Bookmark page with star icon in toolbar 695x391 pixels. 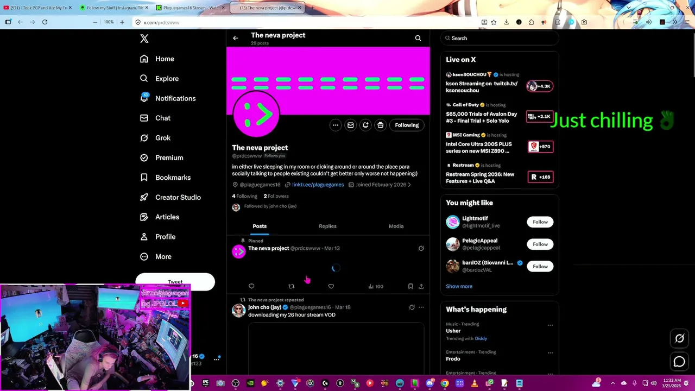point(494,22)
